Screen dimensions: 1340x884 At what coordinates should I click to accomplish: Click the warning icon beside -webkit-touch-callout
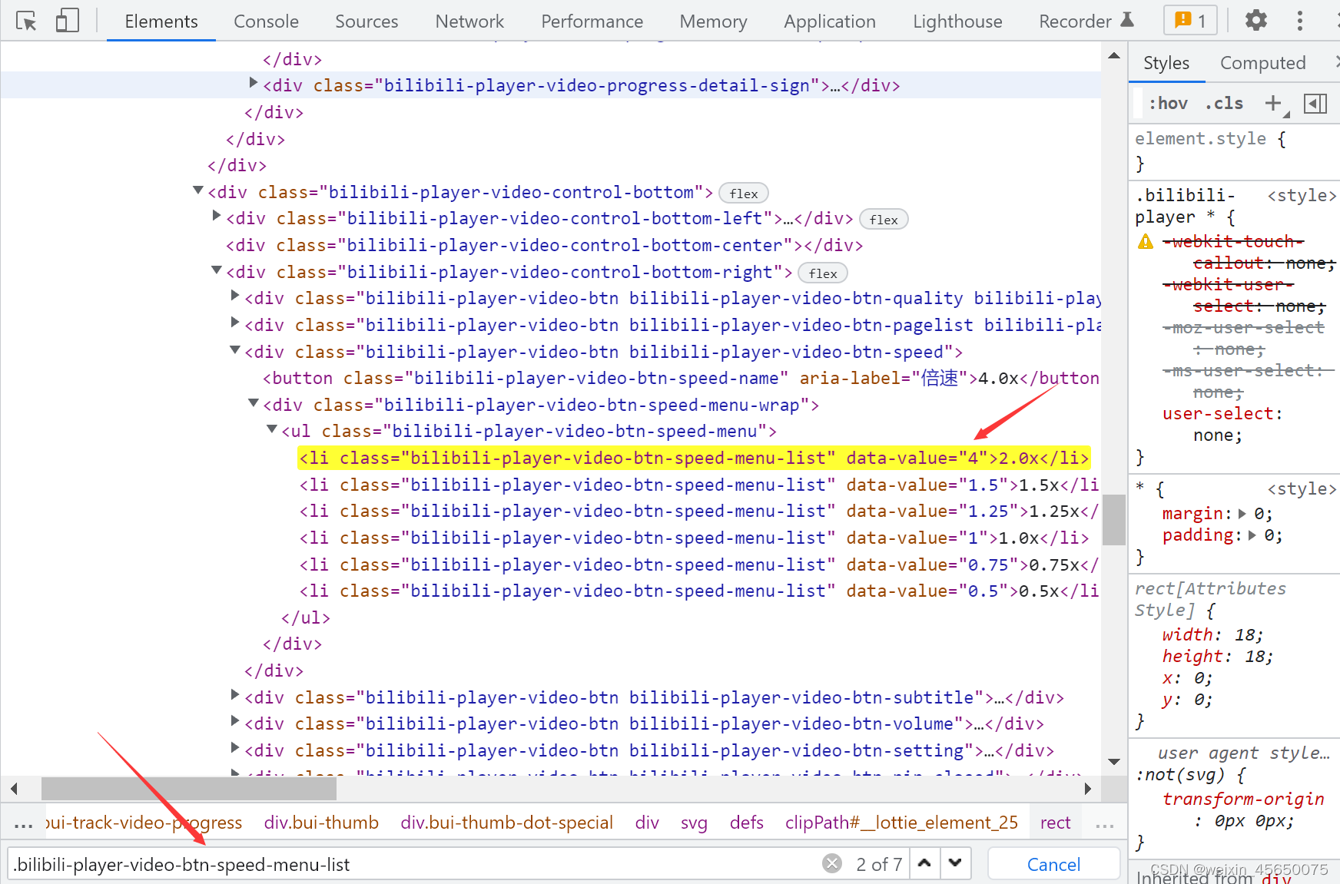tap(1146, 242)
